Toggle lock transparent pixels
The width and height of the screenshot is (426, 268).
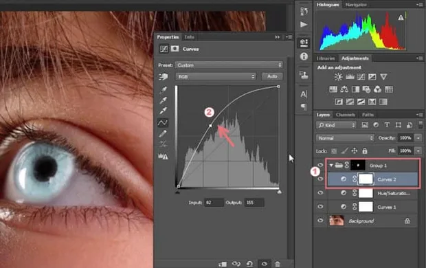(x=334, y=151)
